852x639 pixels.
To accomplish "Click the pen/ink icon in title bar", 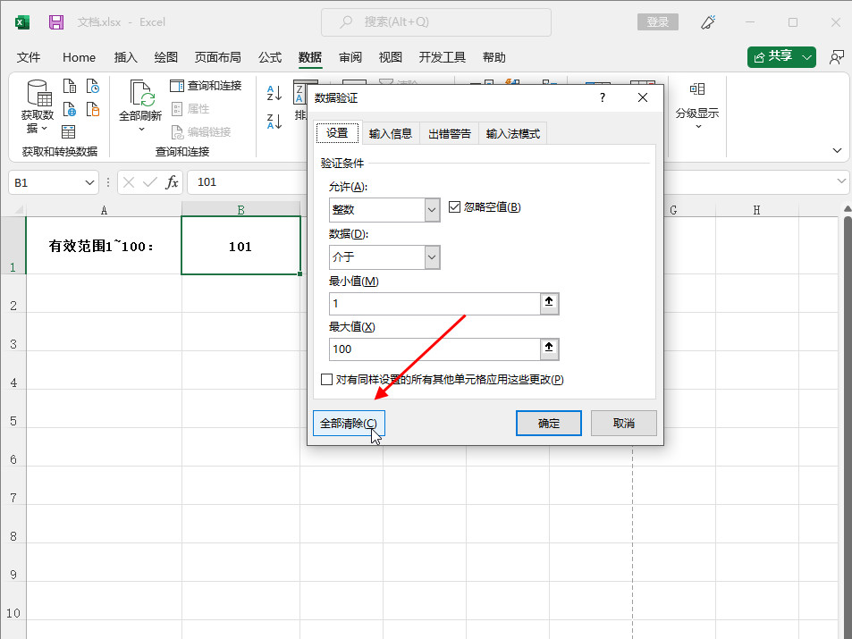I will click(708, 22).
